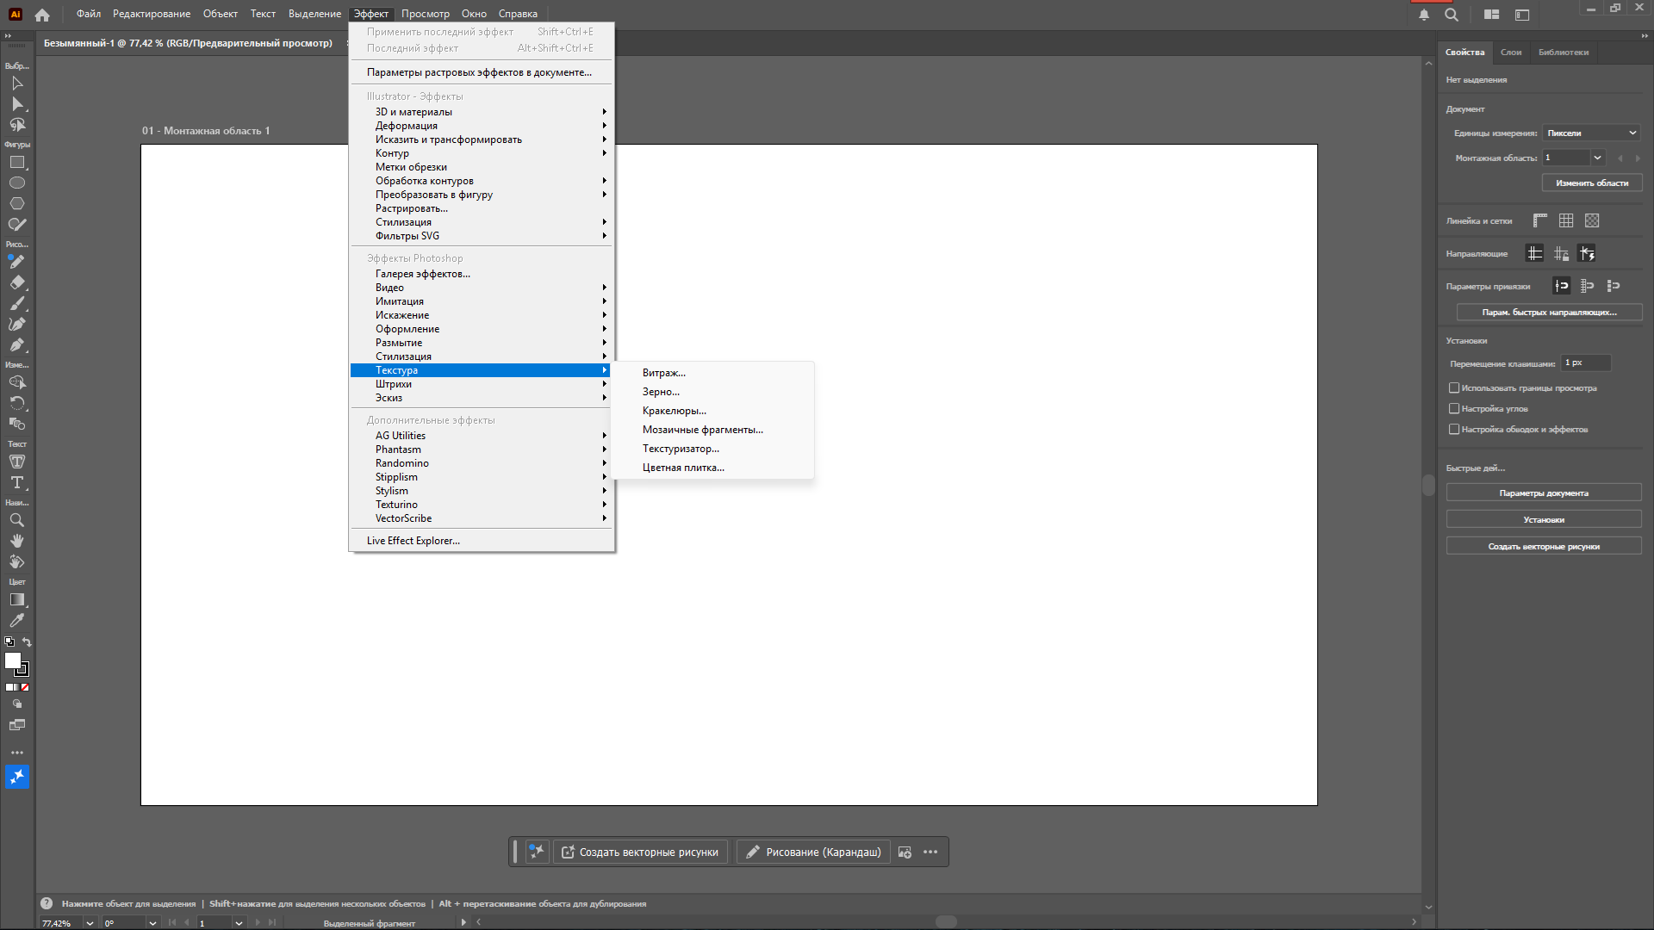Click horizontal scrollbar thumb at bottom
This screenshot has height=930, width=1654.
tap(946, 921)
